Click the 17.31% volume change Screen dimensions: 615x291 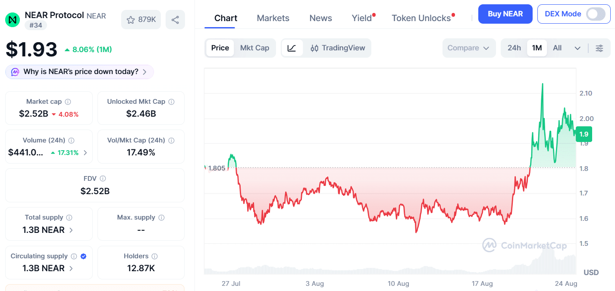(x=65, y=153)
